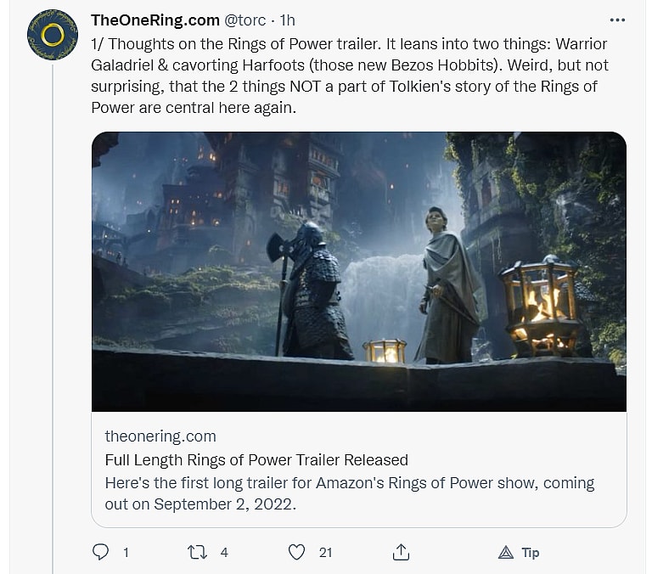Like the tweet with the heart icon
652x574 pixels.
click(x=296, y=552)
